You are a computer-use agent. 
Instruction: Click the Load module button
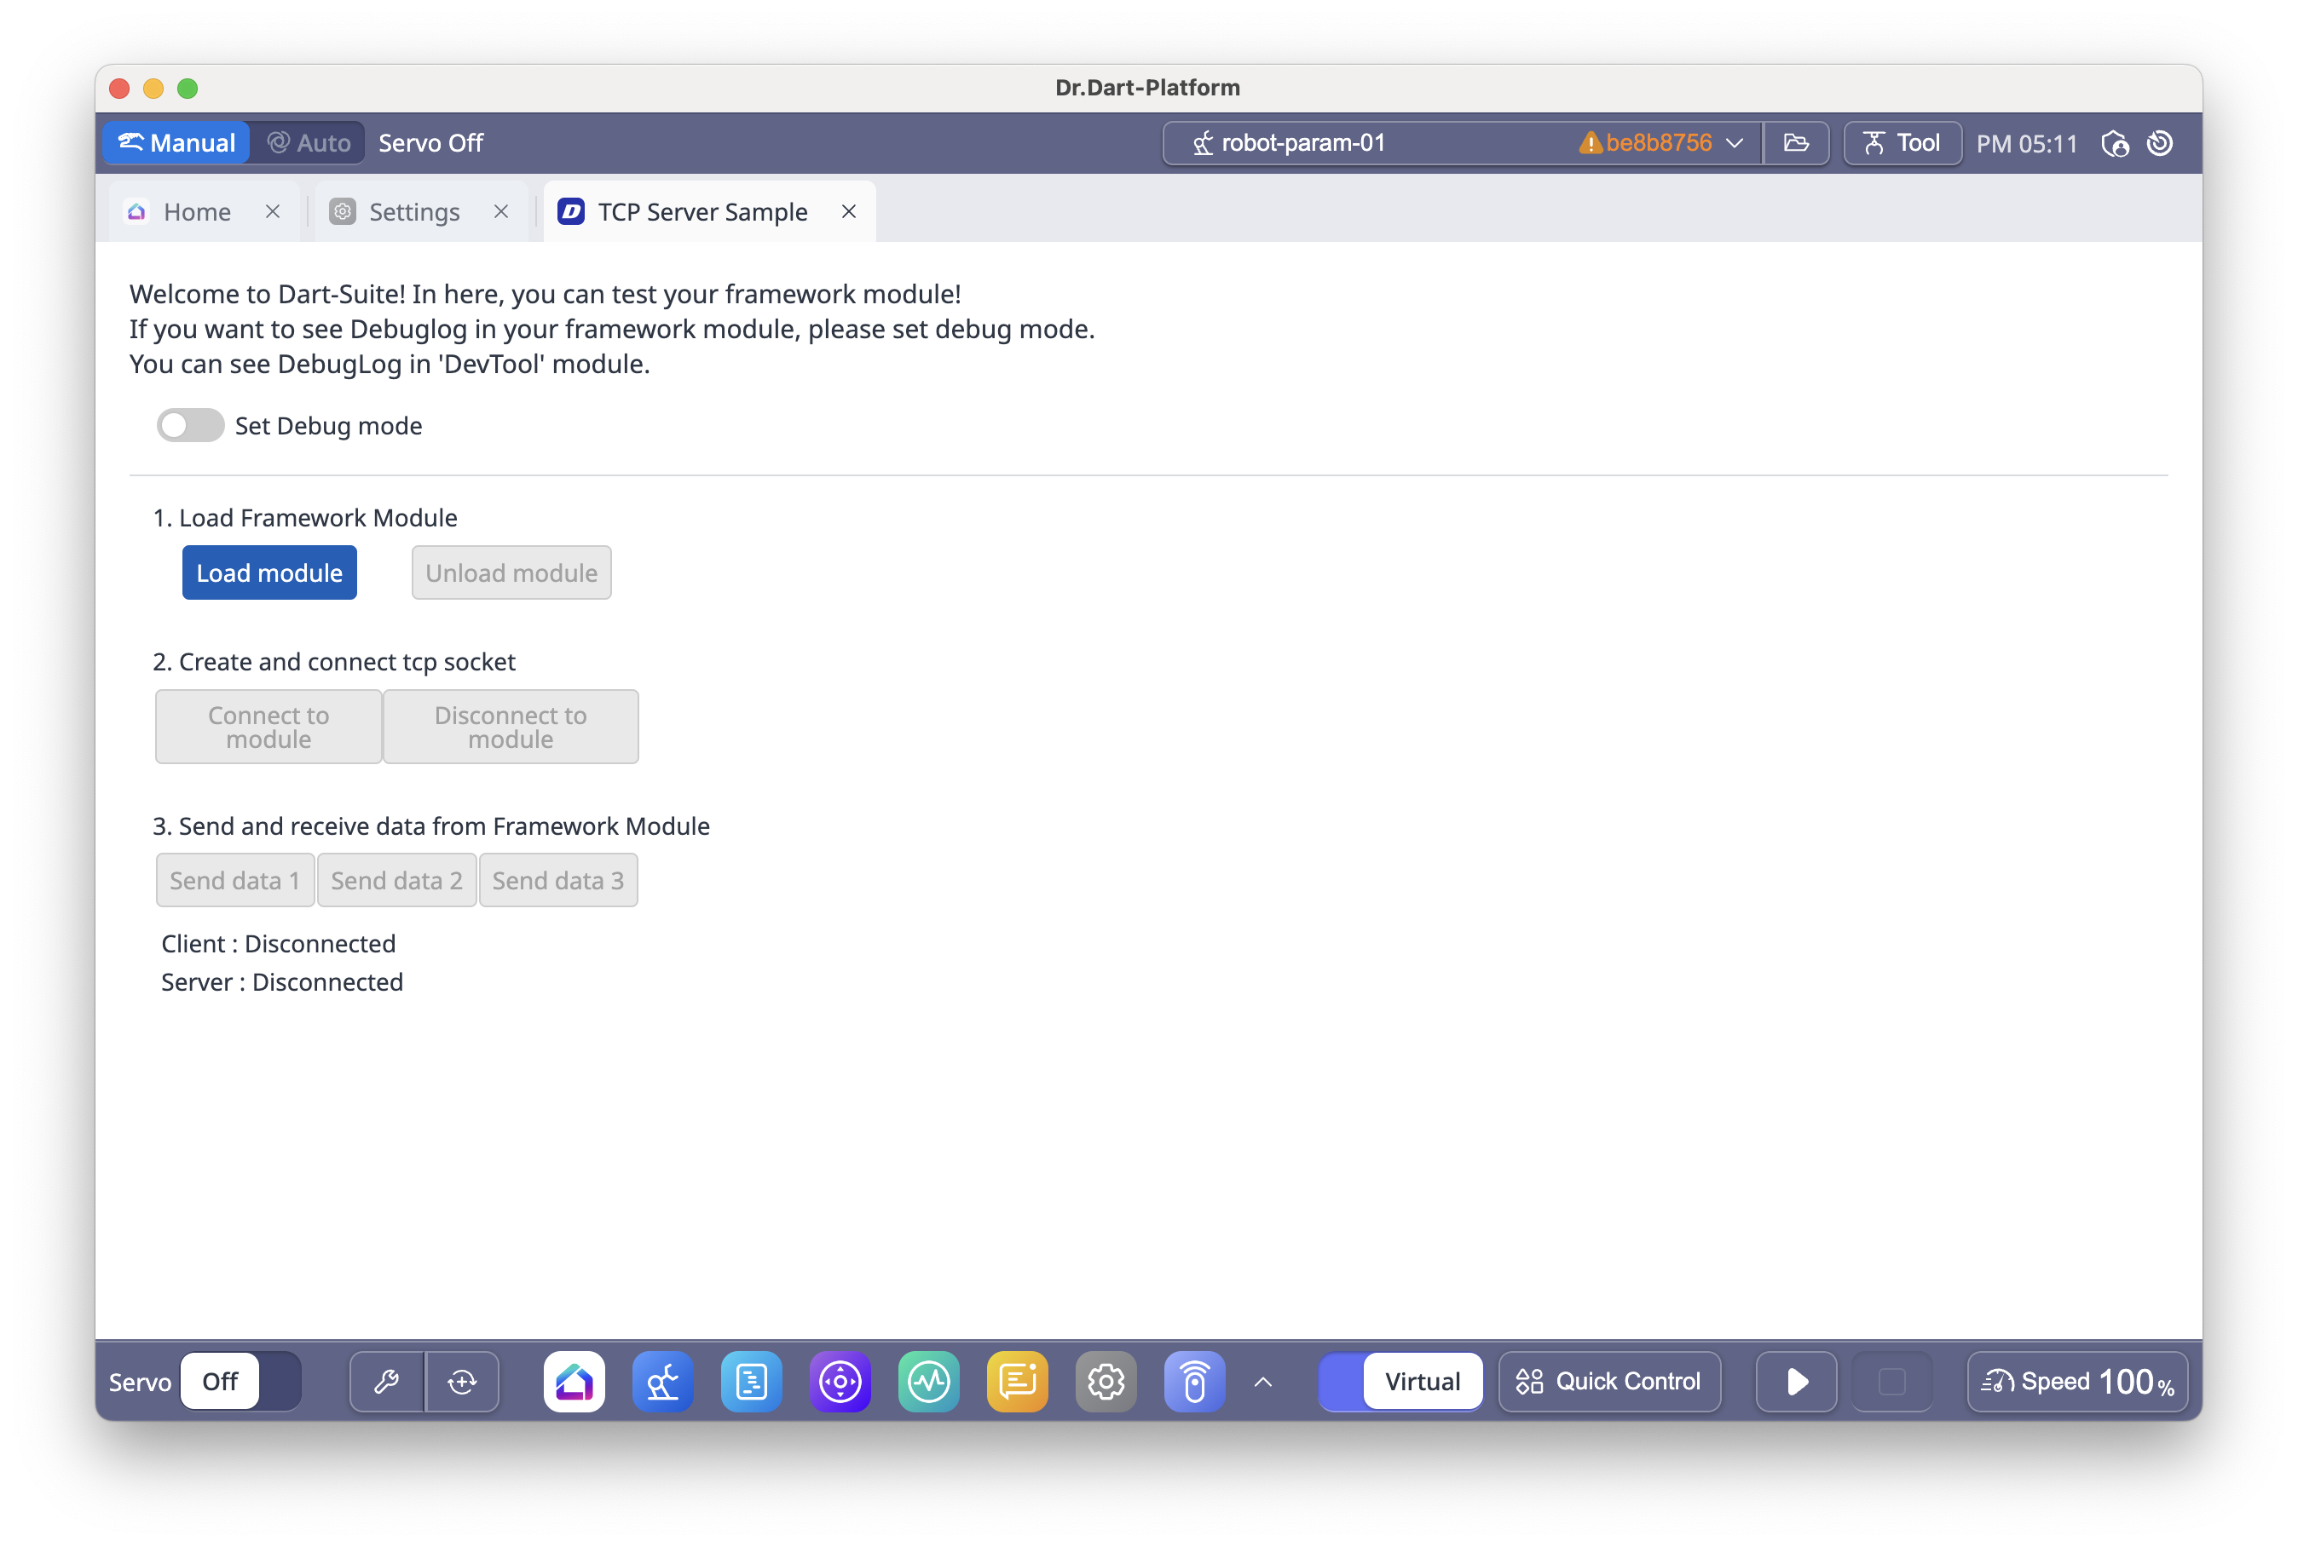269,572
